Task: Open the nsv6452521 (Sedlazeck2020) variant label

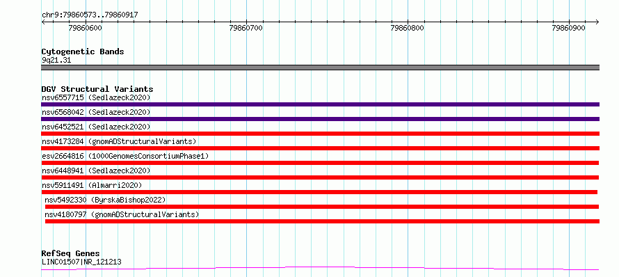Action: pyautogui.click(x=96, y=127)
